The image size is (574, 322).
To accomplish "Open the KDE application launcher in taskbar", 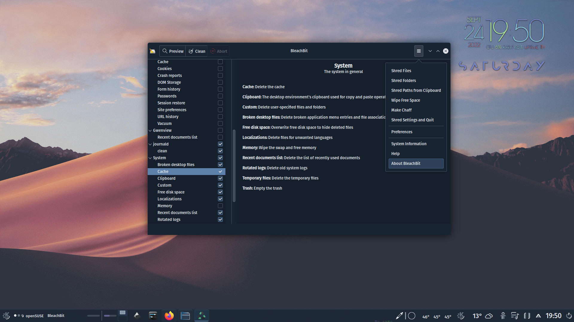I will point(6,315).
